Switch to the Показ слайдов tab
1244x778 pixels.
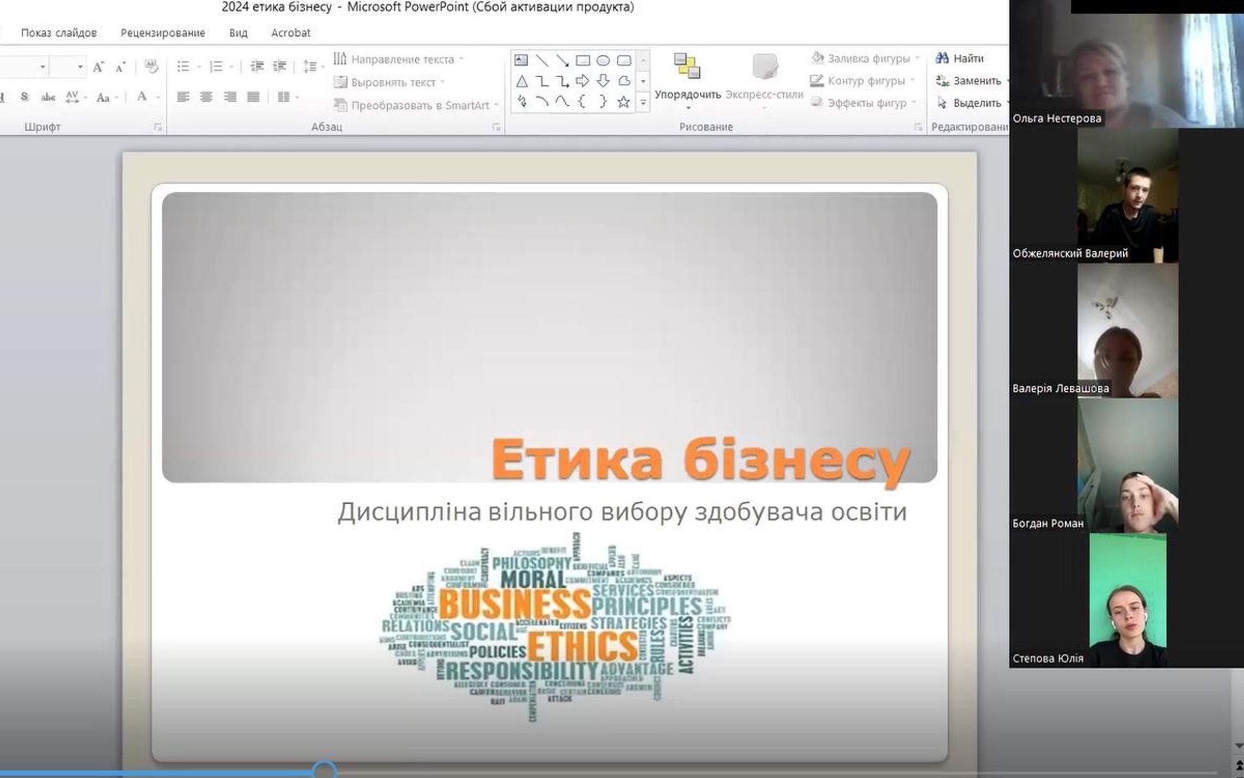coord(59,33)
